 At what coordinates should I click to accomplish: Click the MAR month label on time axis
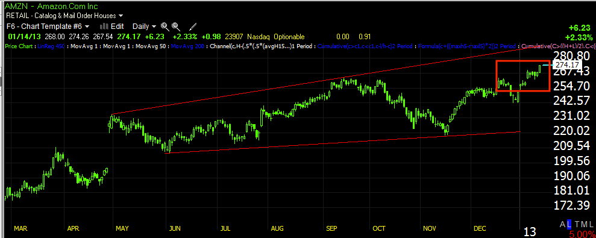pyautogui.click(x=20, y=228)
